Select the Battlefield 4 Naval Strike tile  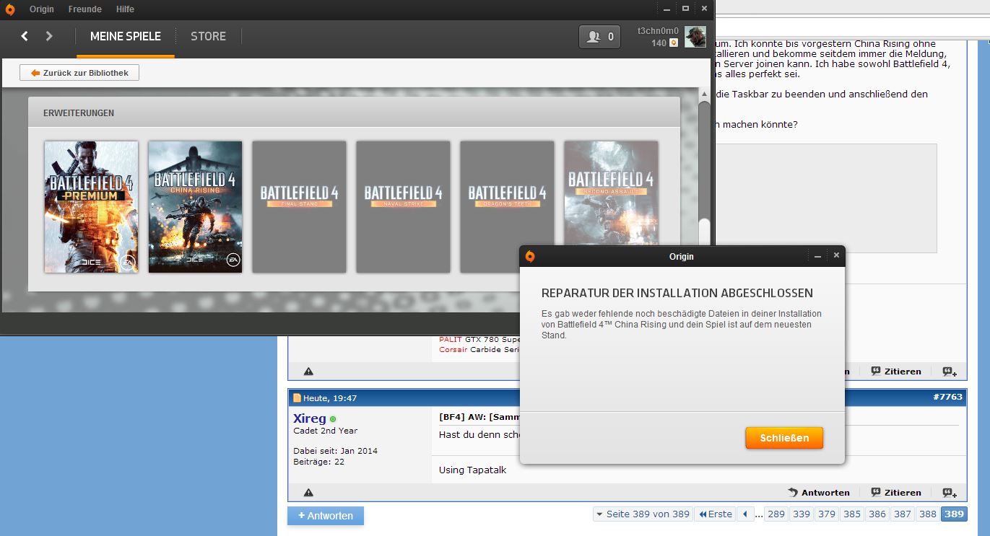click(x=403, y=206)
